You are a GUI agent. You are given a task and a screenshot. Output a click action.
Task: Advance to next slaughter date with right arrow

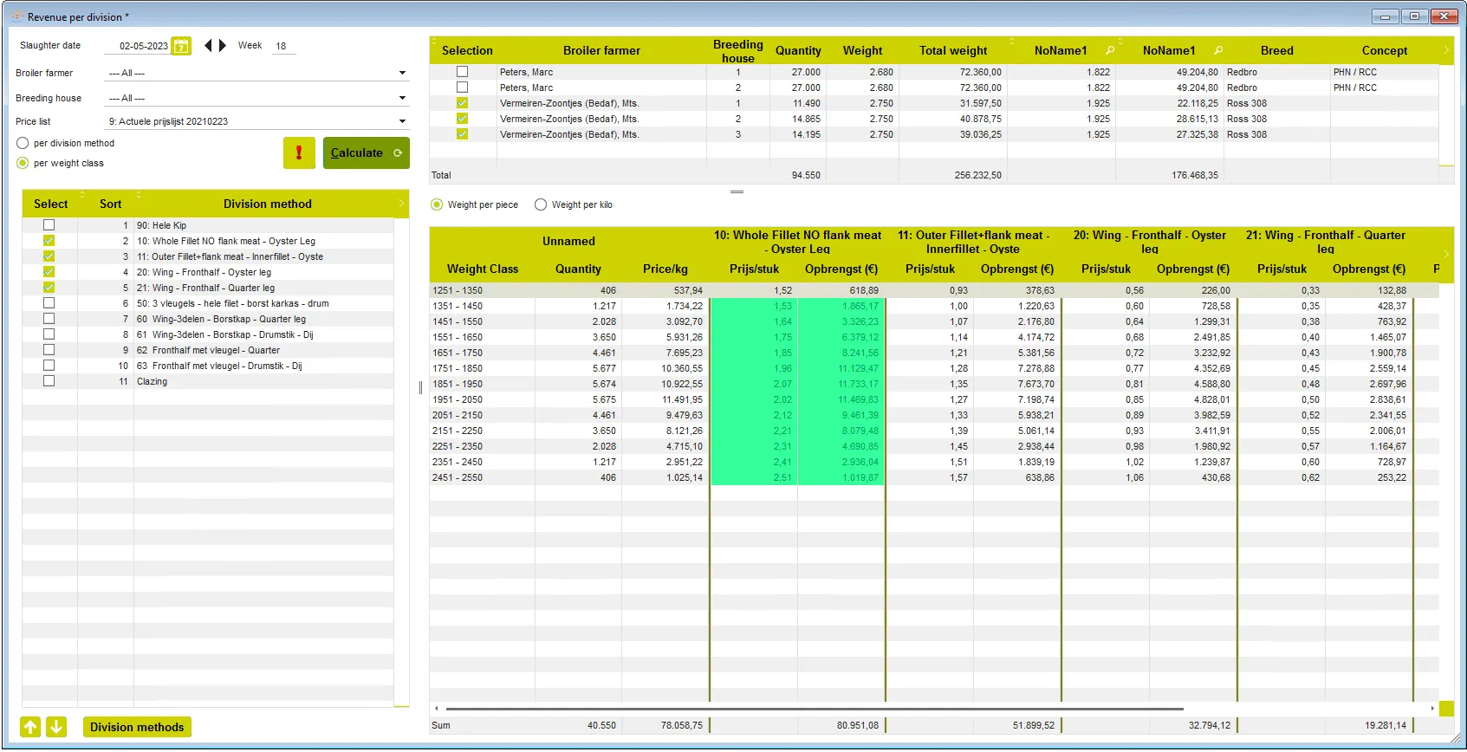point(223,46)
